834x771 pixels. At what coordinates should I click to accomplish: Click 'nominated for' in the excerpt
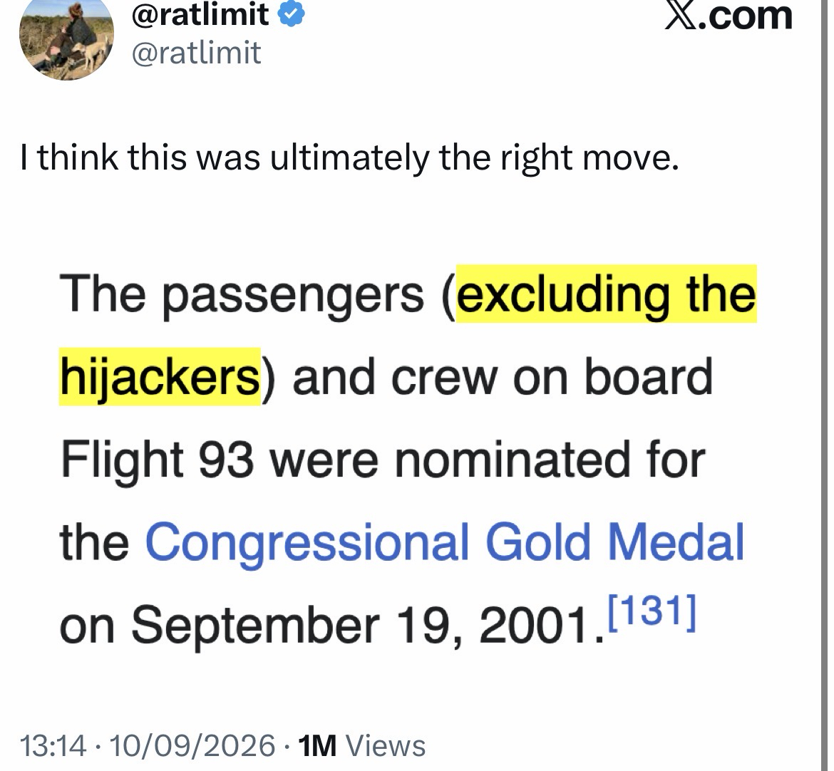(550, 460)
